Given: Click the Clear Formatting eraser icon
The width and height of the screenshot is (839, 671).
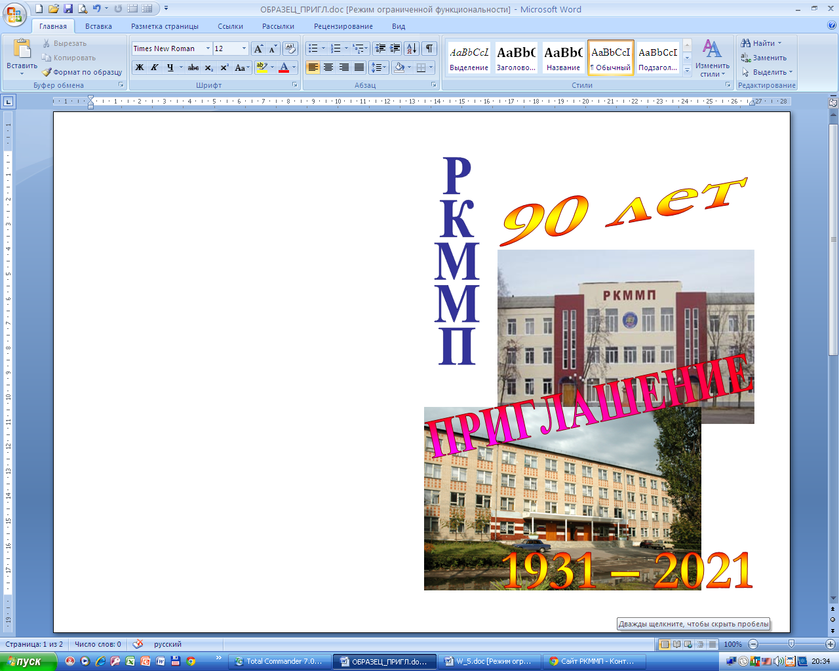Looking at the screenshot, I should point(290,48).
